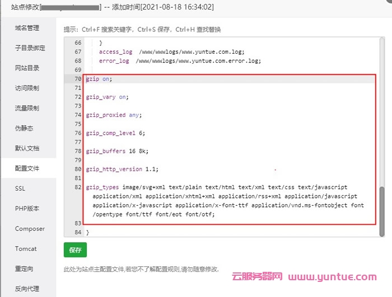Open the 重定向 redirect tab
The height and width of the screenshot is (297, 392).
24,269
